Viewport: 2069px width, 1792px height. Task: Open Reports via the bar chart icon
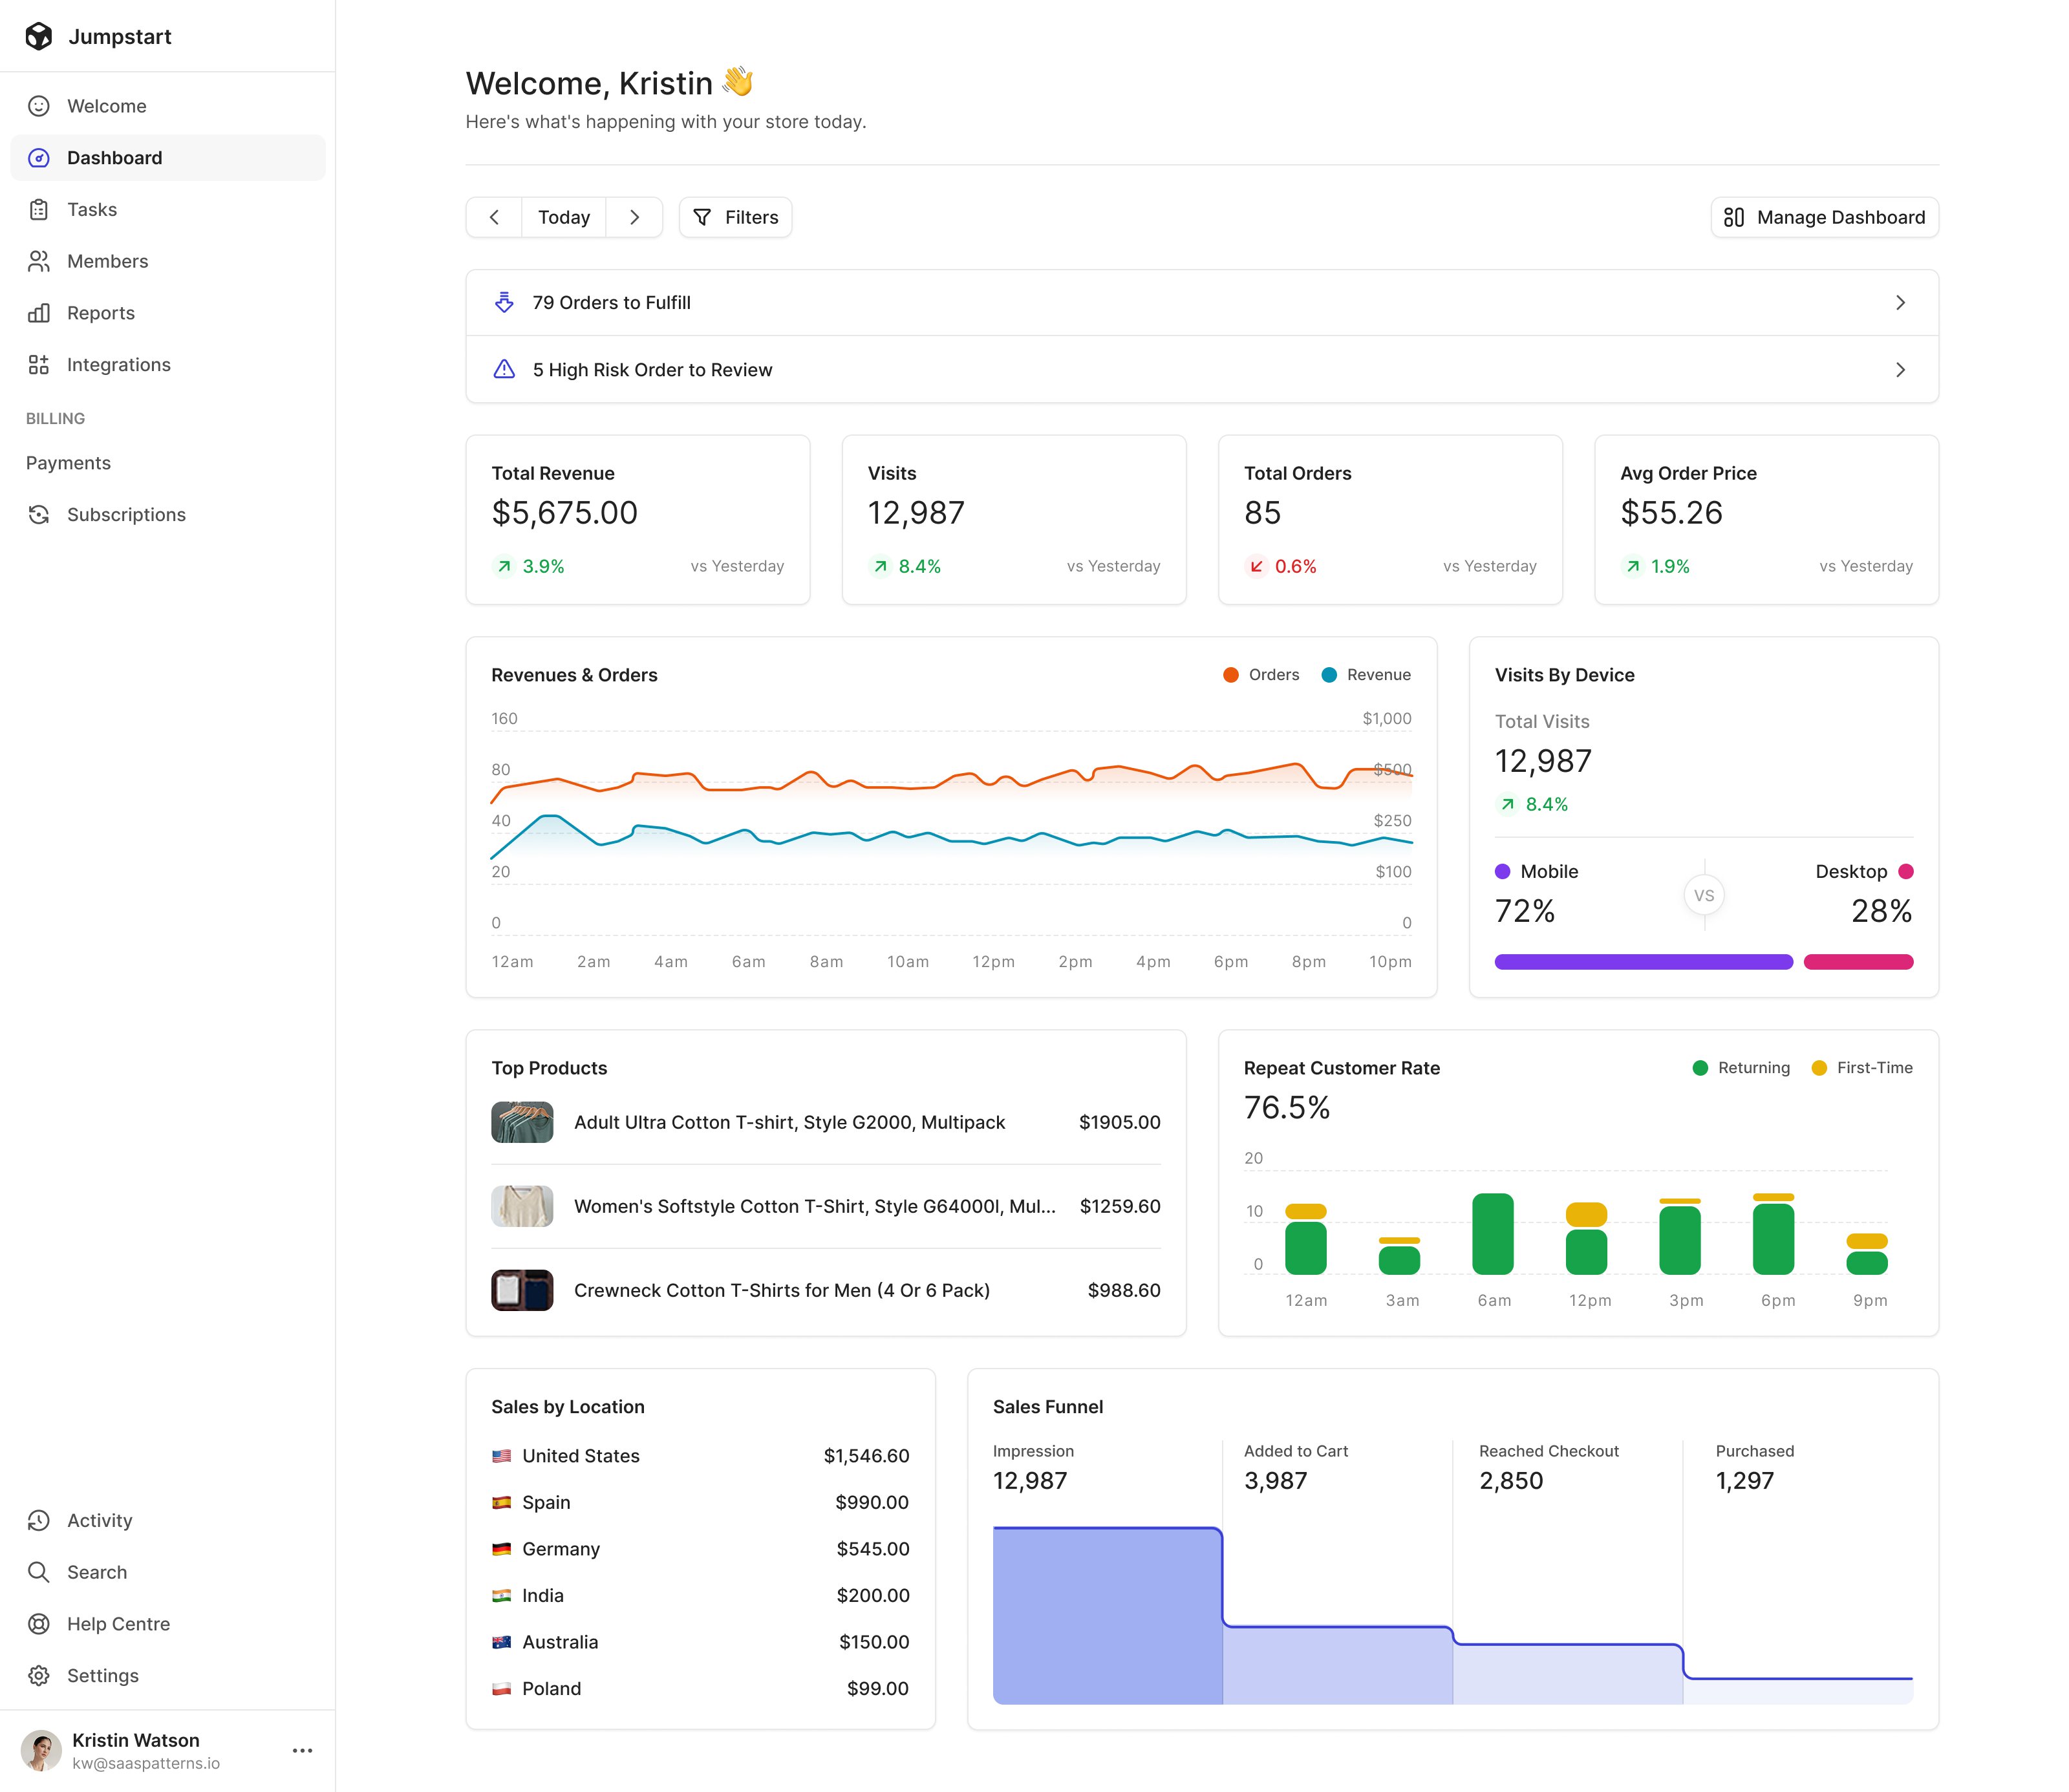tap(39, 313)
